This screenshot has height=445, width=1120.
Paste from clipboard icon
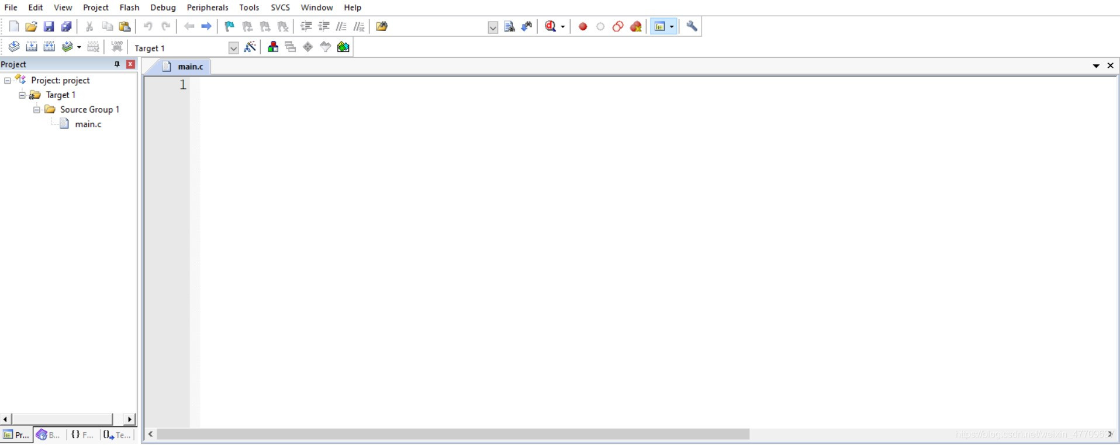(x=125, y=26)
